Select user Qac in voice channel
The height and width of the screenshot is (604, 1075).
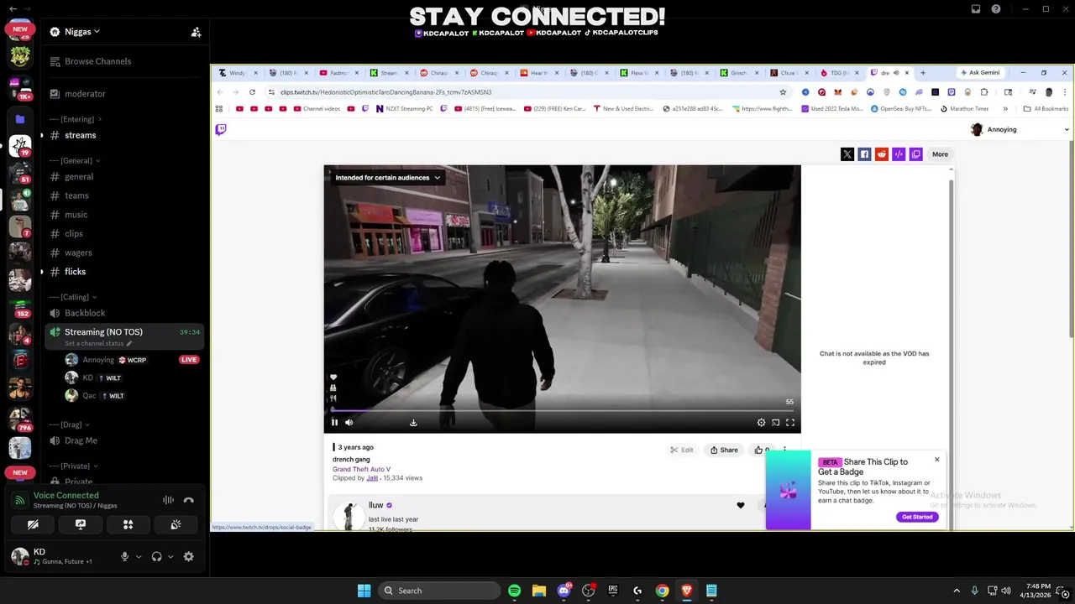pos(89,396)
